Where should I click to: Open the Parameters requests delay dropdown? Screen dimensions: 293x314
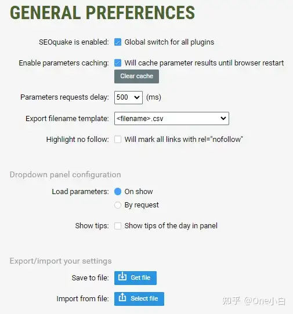[x=128, y=97]
